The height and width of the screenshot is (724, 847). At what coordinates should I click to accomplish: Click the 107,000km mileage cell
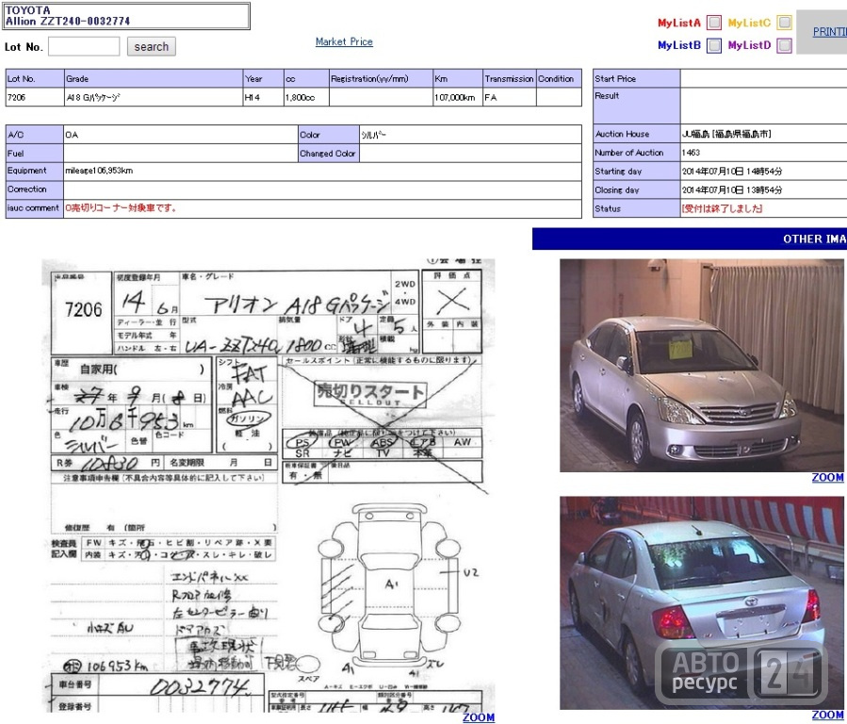pos(458,97)
